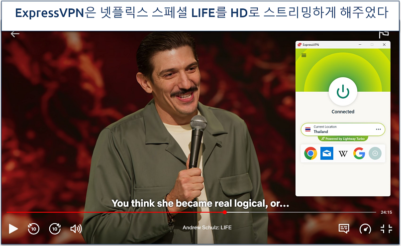Click the Current Location Thailand selector

click(x=343, y=129)
